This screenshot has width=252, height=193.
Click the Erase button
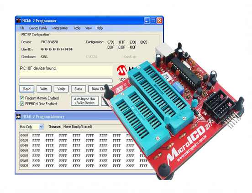(78, 89)
